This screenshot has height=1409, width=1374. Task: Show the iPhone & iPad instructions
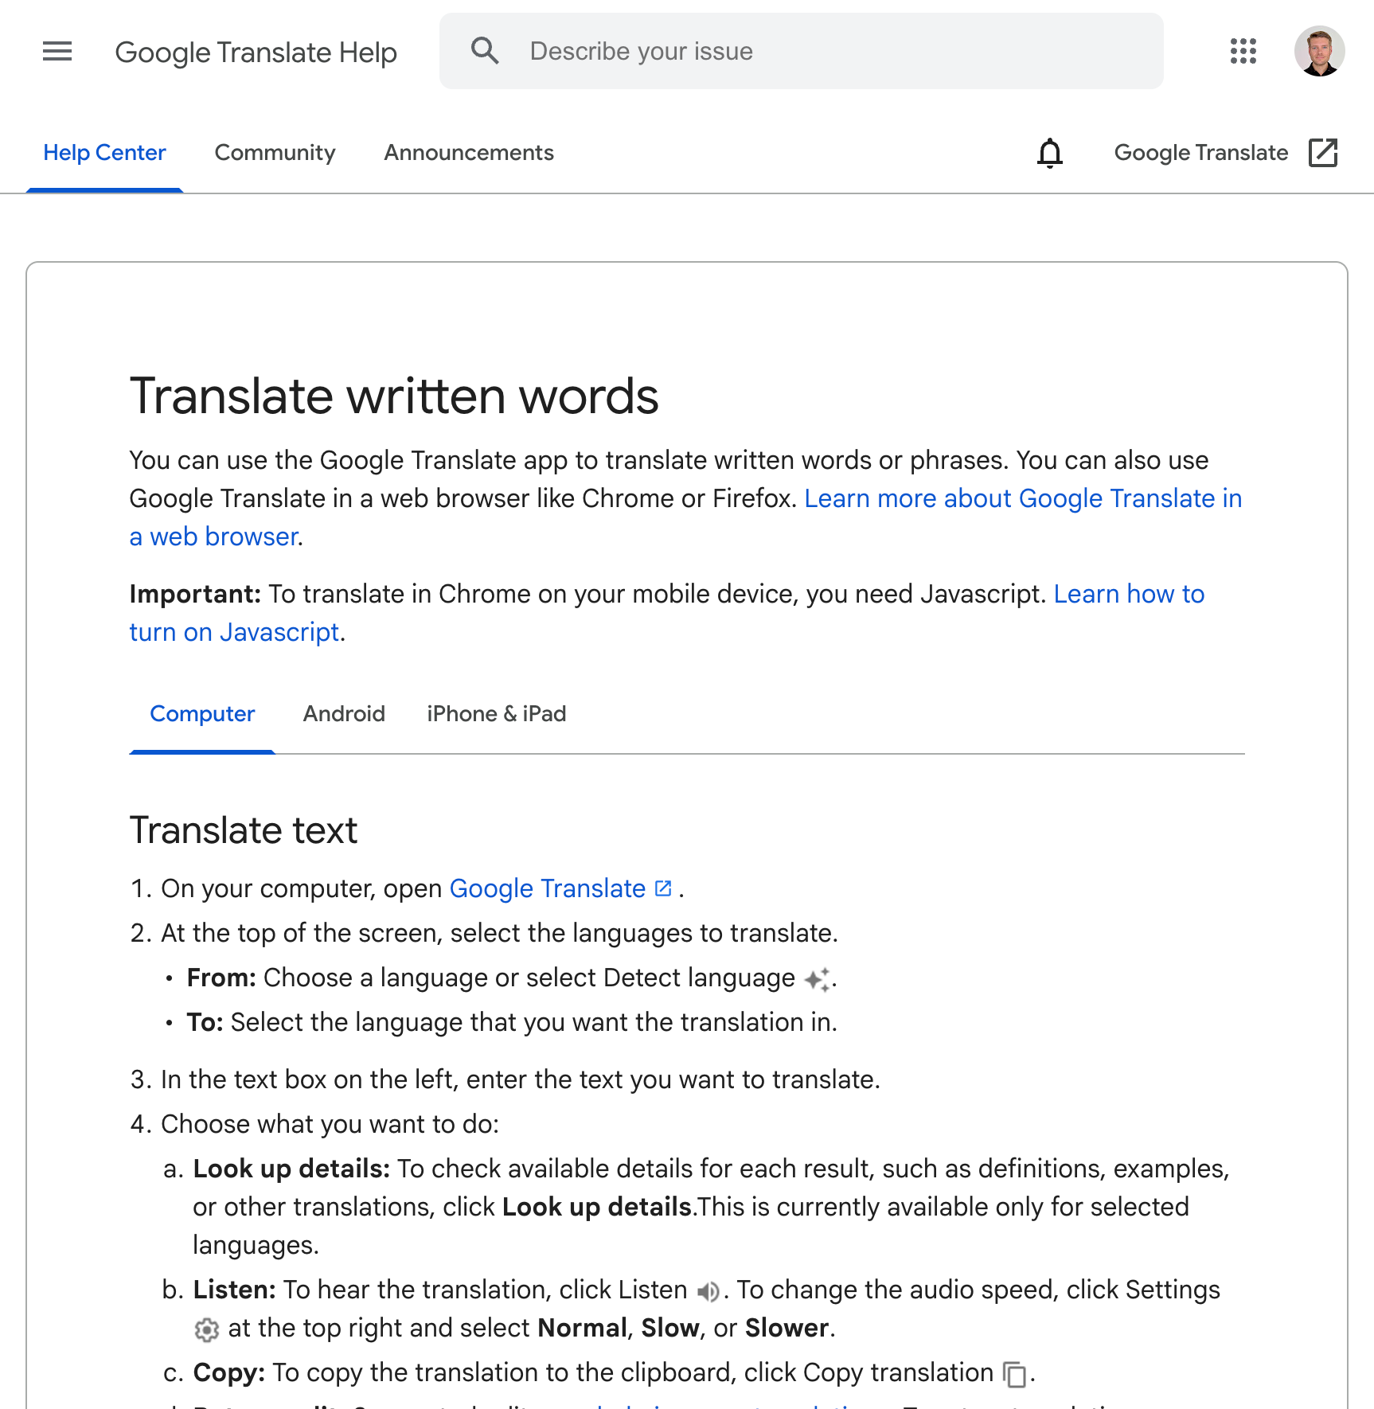tap(496, 714)
